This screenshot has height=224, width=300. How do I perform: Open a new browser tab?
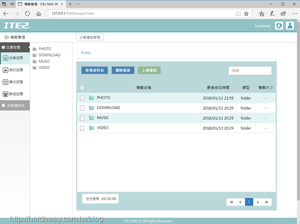[70, 4]
